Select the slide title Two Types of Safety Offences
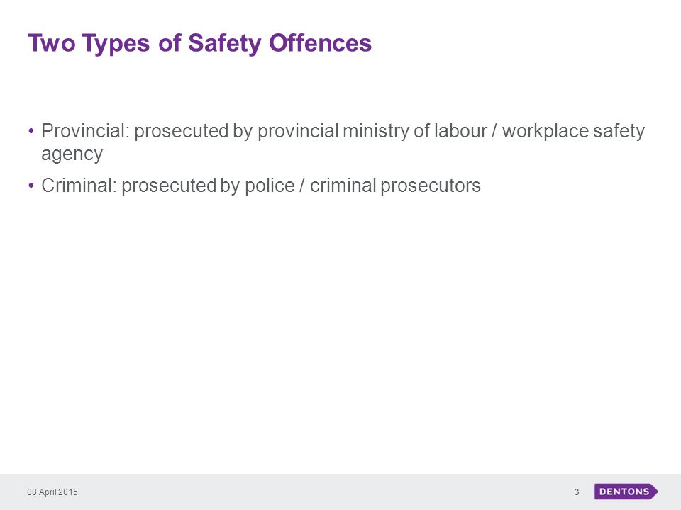 [x=200, y=43]
